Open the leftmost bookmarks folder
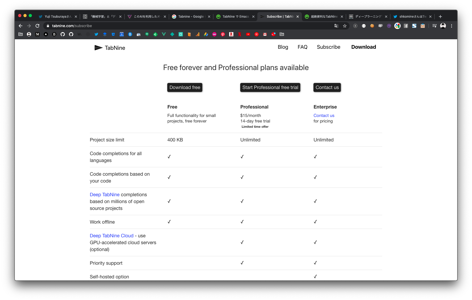This screenshot has width=472, height=300. (21, 34)
